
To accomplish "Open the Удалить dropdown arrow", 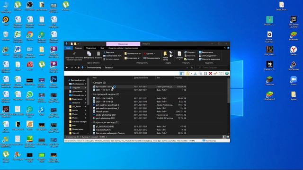I will click(x=154, y=53).
